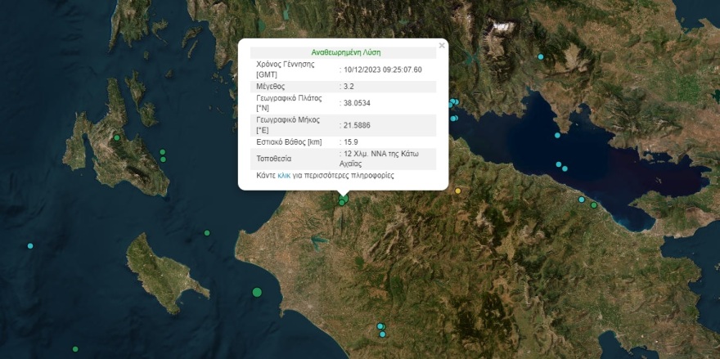The width and height of the screenshot is (720, 359).
Task: Click the green marker on Kefalonia island
Action: pos(117,137)
